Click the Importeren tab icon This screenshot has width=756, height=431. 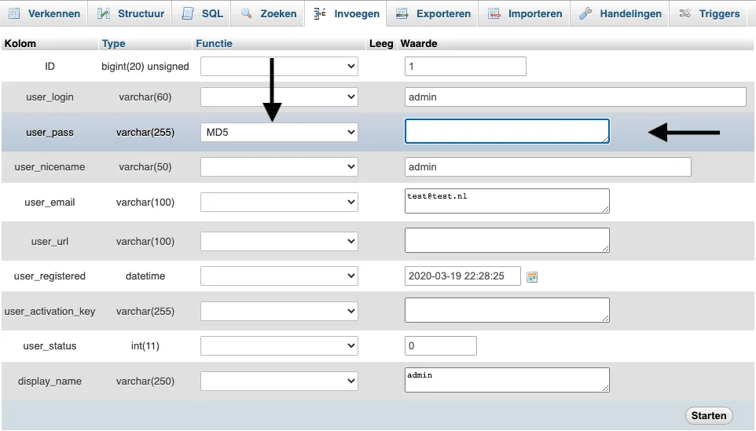(494, 13)
